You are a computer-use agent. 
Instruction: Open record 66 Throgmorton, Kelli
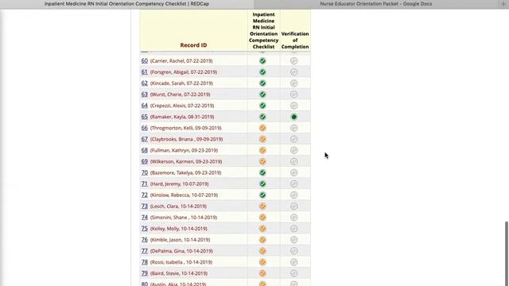145,128
